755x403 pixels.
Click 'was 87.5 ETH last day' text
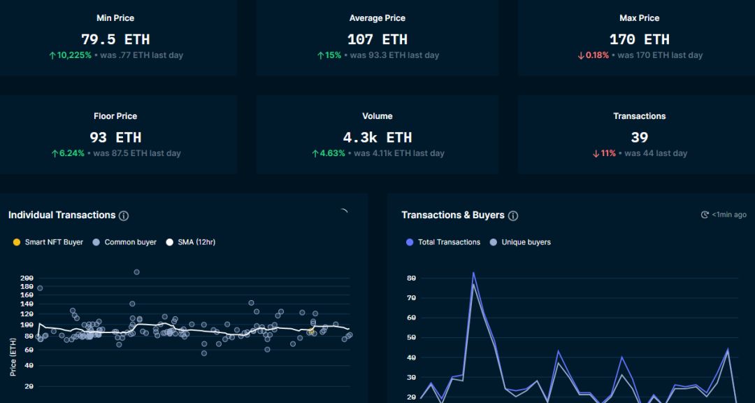[x=137, y=154]
